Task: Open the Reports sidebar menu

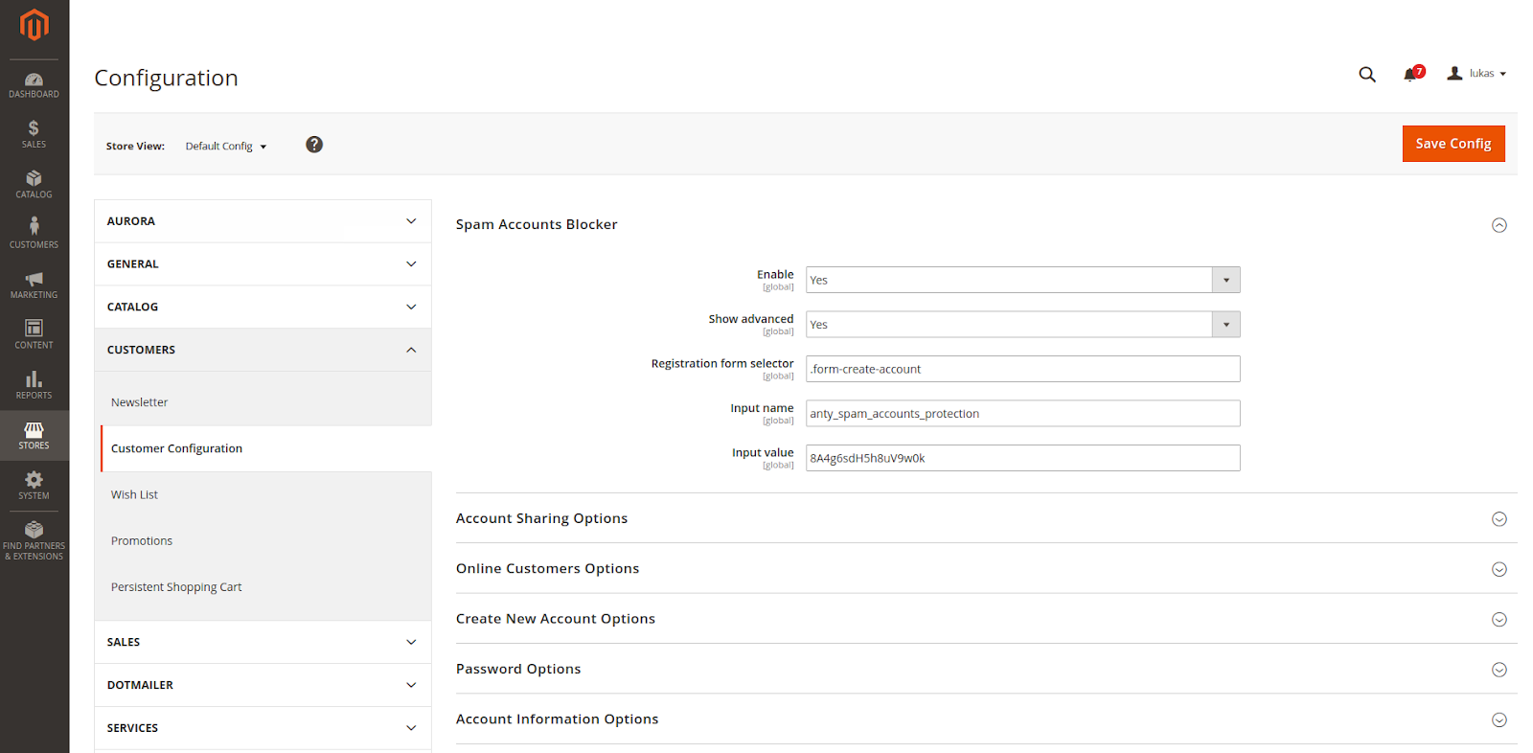Action: pyautogui.click(x=34, y=385)
